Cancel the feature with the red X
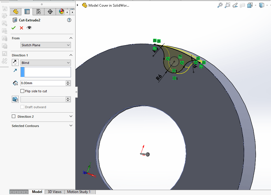Image resolution: width=271 pixels, height=195 pixels. pos(21,28)
